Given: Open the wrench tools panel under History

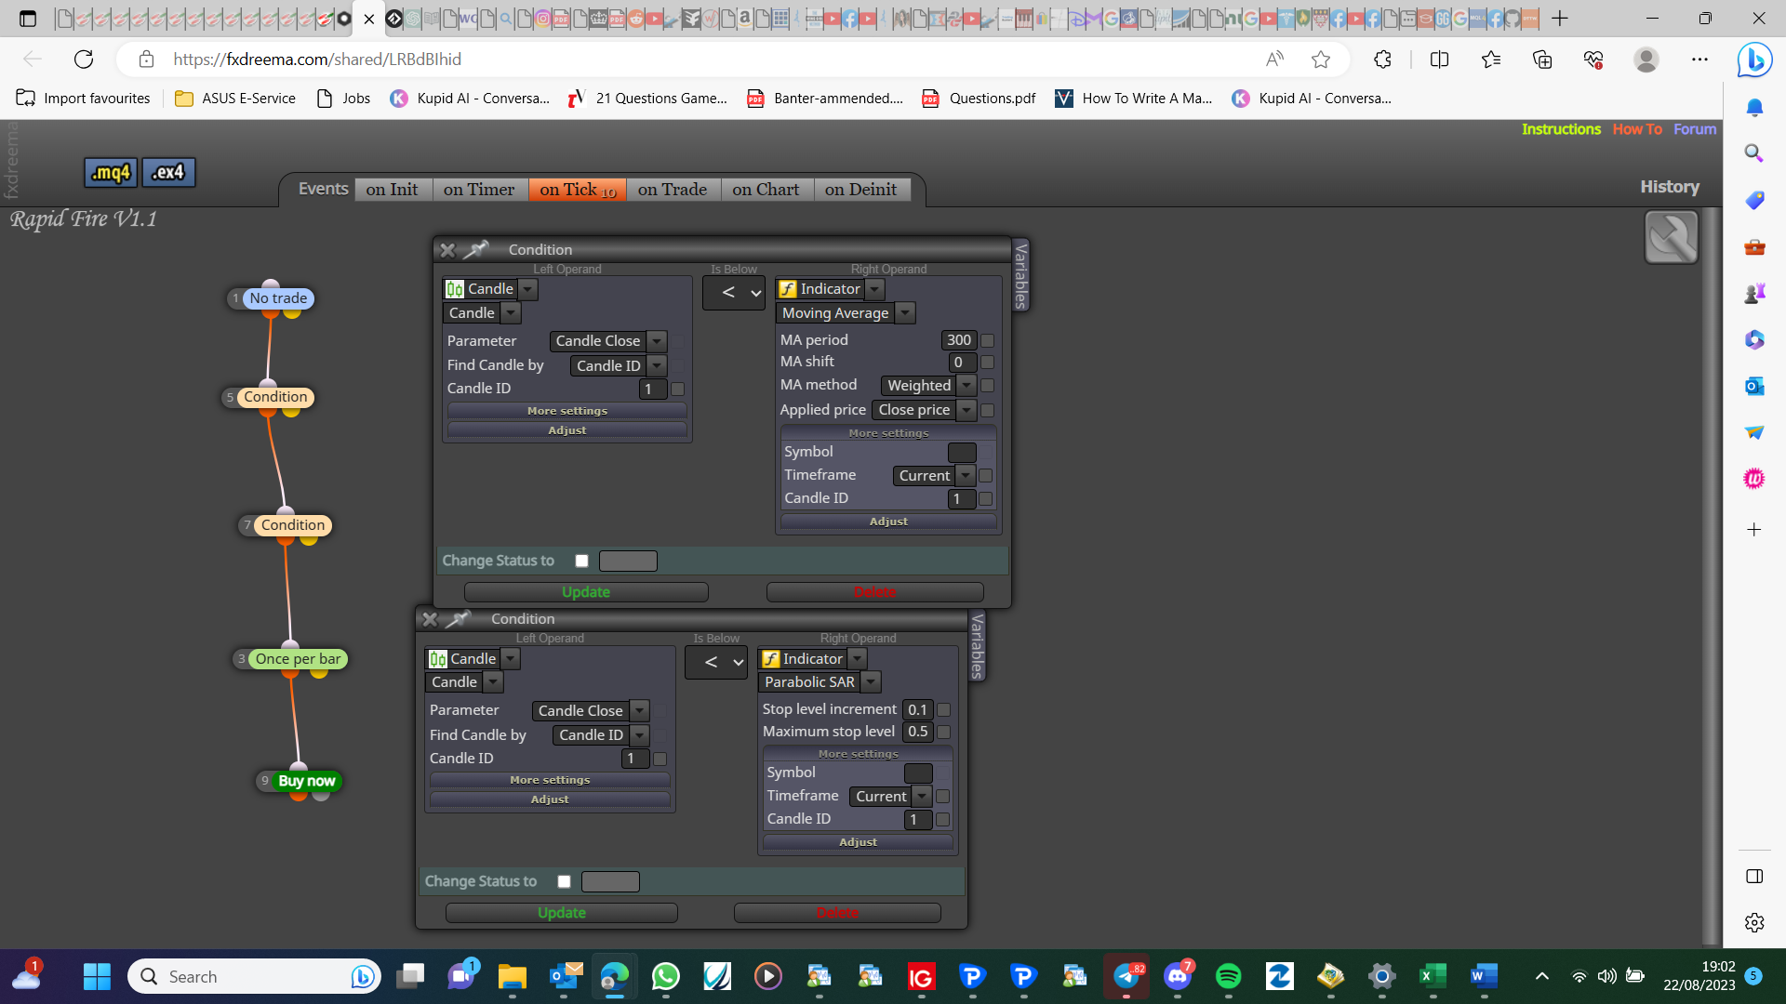Looking at the screenshot, I should point(1672,238).
